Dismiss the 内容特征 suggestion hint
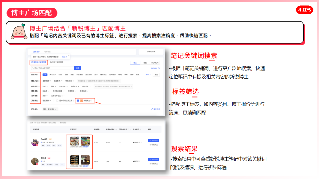The width and height of the screenshot is (319, 179). click(131, 86)
